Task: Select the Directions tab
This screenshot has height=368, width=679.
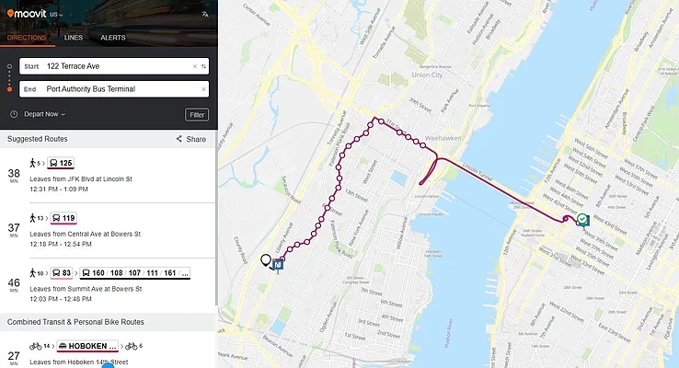Action: 27,38
